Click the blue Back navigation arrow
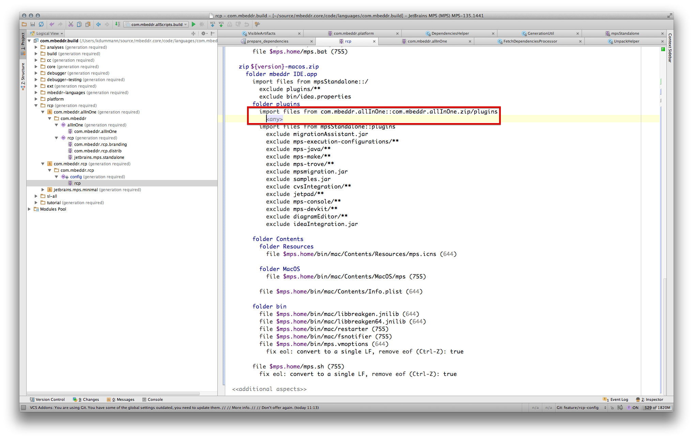 98,24
